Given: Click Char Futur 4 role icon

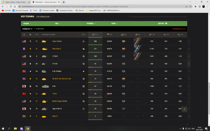Looking at the screenshot, I should pyautogui.click(x=83, y=49).
